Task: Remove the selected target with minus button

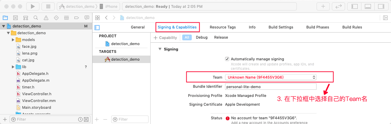Action: (x=105, y=119)
